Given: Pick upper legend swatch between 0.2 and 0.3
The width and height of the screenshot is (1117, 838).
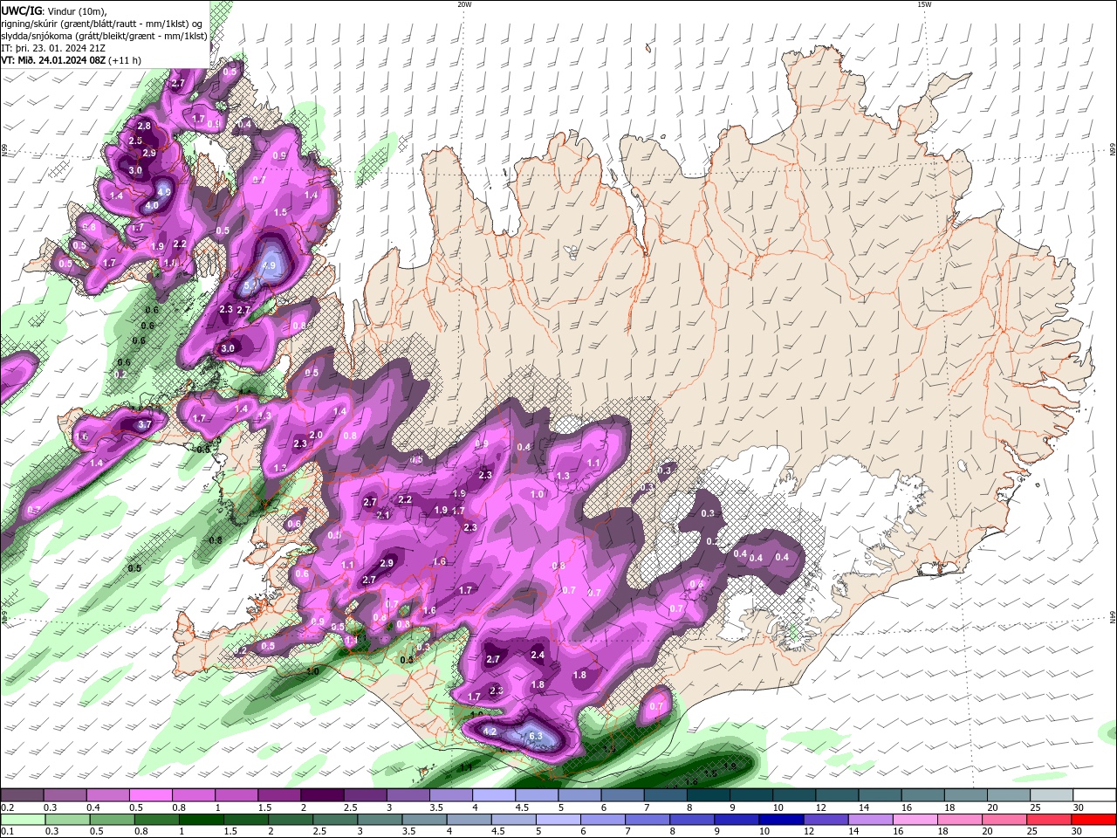Looking at the screenshot, I should point(22,795).
